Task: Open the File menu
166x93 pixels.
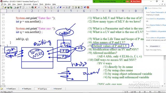Action: [5, 4]
